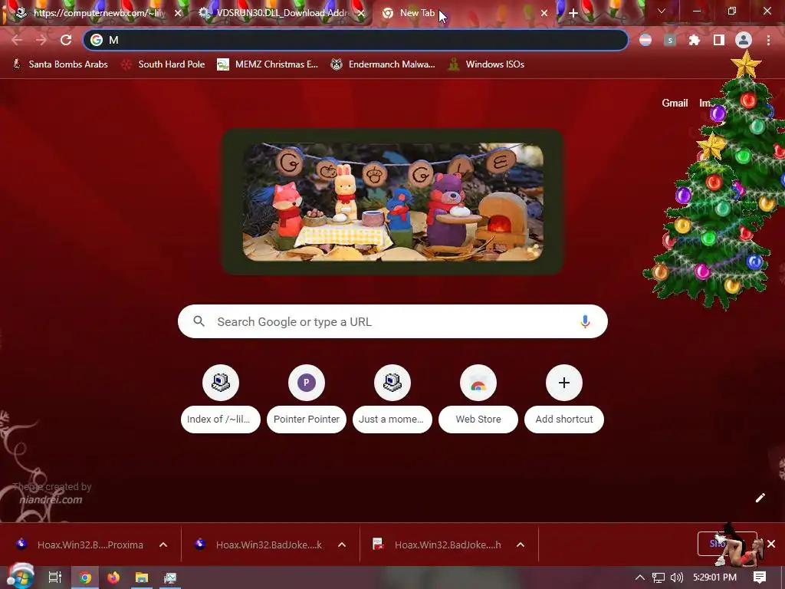This screenshot has height=589, width=785.
Task: Open the notification center icon
Action: click(x=760, y=577)
